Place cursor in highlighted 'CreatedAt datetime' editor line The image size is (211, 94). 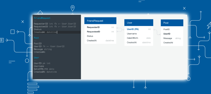(x=57, y=32)
